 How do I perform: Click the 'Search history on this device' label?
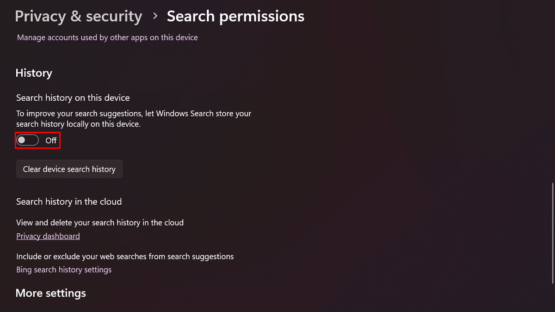point(73,98)
